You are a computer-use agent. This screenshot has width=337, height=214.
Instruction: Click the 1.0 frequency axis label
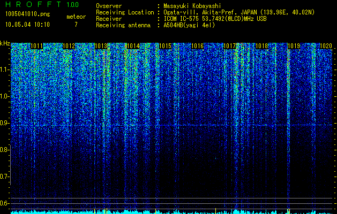point(4,96)
